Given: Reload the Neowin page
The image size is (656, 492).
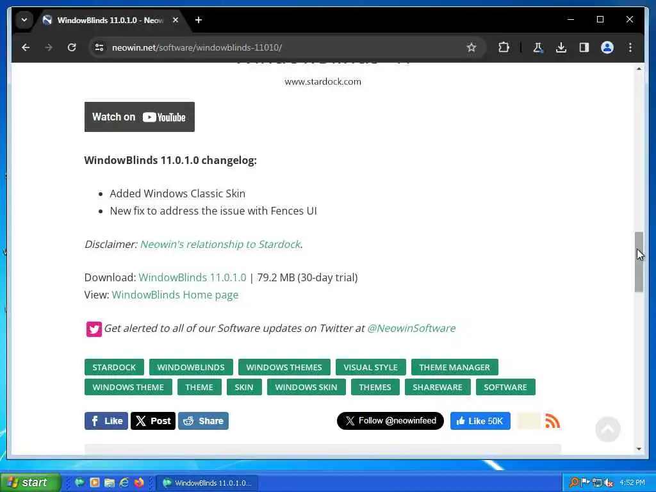Looking at the screenshot, I should point(72,47).
